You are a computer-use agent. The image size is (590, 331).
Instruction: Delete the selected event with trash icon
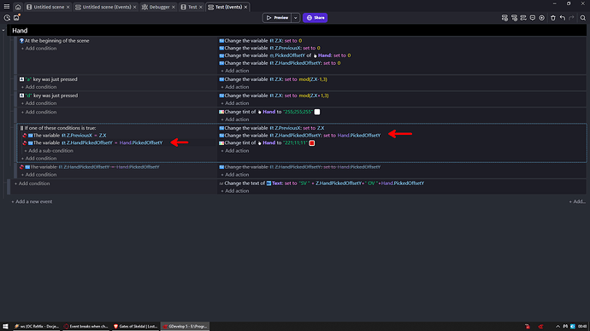(x=552, y=18)
